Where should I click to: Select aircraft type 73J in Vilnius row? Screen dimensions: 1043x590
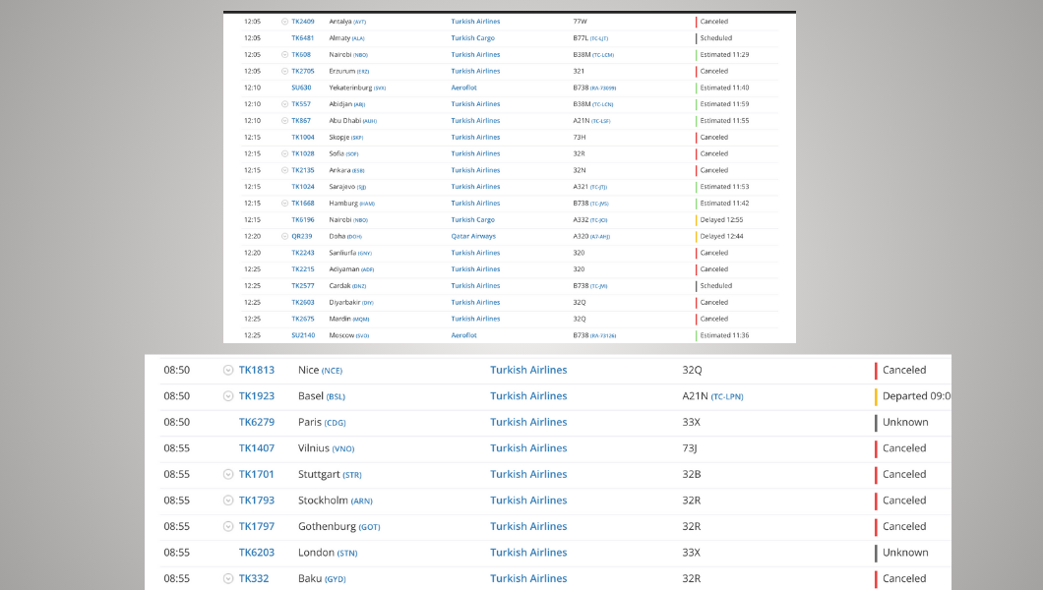[x=690, y=448]
